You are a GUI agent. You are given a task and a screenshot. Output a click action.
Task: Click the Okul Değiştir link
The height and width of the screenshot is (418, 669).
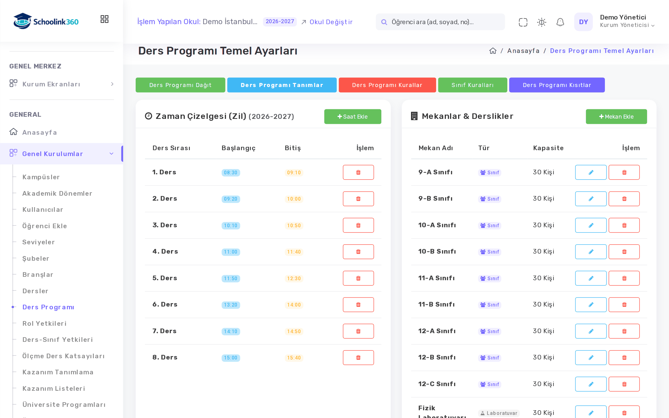[327, 22]
